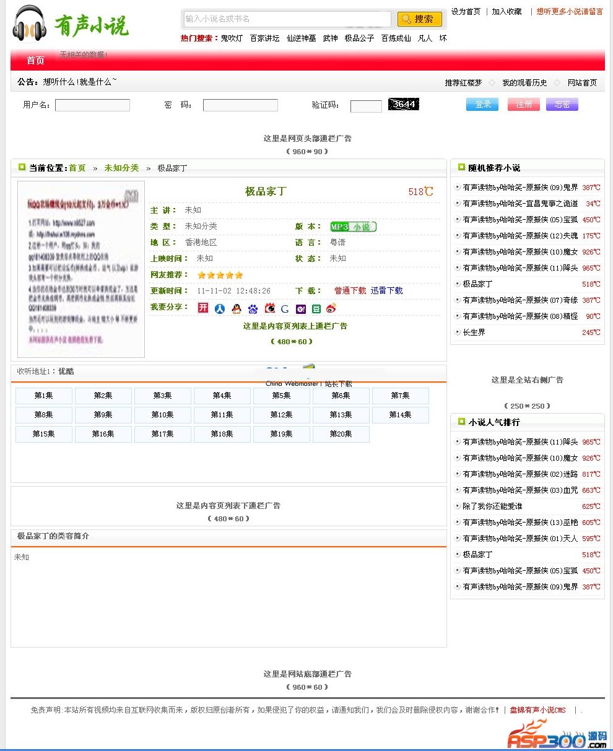
Task: Share to Sina with the red eye icon
Action: coord(269,308)
